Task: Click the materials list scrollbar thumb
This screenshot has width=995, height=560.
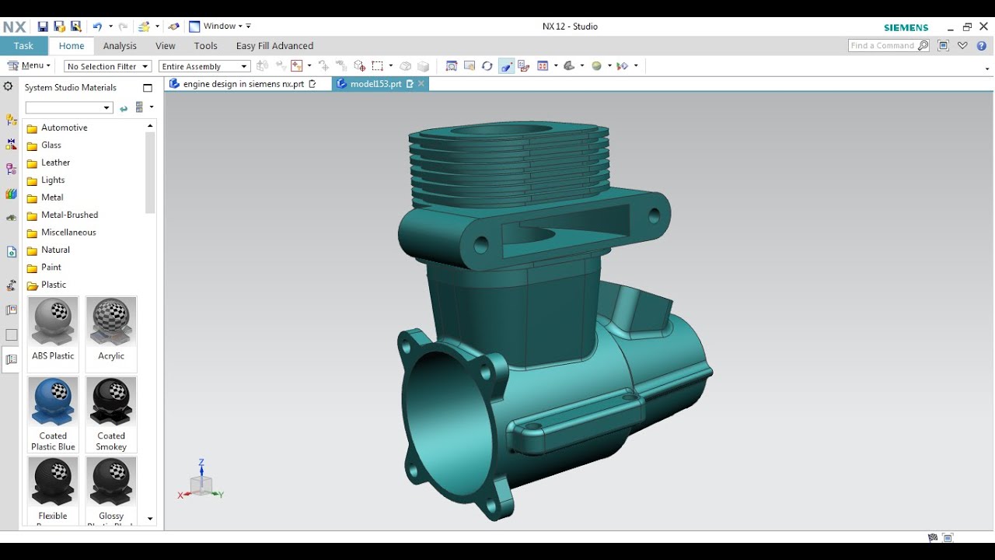Action: tap(150, 173)
